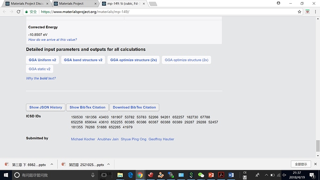Open Anubhav Jain contributor link
Image resolution: width=320 pixels, height=180 pixels.
point(108,139)
